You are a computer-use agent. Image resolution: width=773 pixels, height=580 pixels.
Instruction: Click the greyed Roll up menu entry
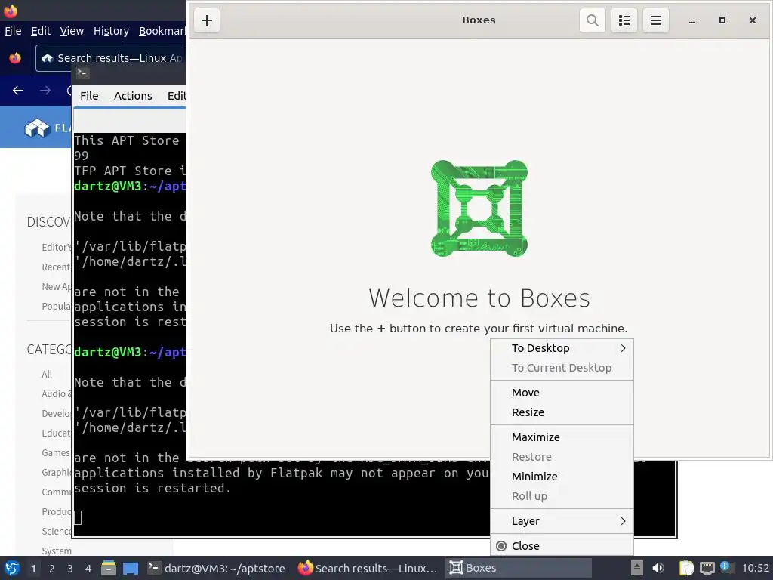click(x=562, y=496)
